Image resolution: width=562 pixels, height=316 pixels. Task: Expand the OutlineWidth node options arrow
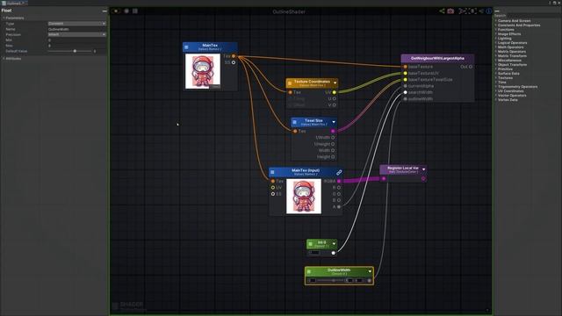[370, 271]
